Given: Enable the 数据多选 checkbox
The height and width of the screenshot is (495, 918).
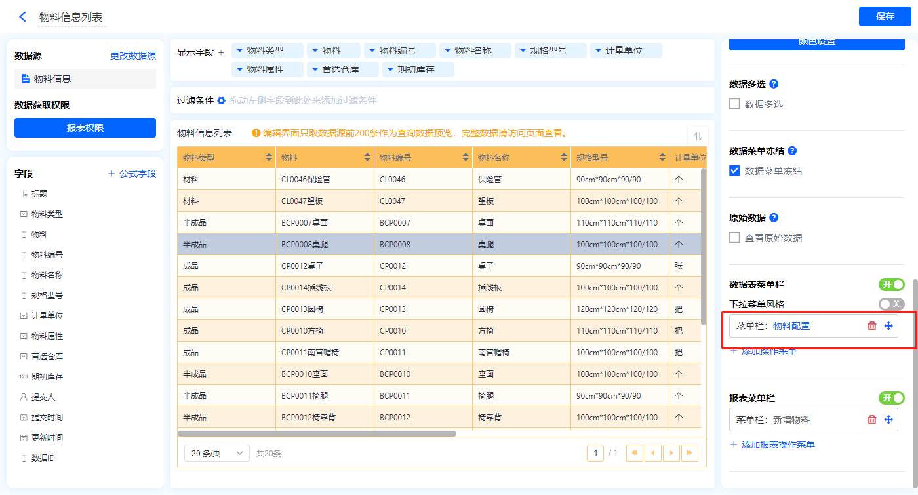Looking at the screenshot, I should click(x=734, y=104).
